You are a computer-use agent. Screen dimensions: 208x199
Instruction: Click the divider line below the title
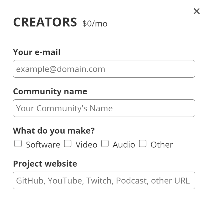pos(104,38)
